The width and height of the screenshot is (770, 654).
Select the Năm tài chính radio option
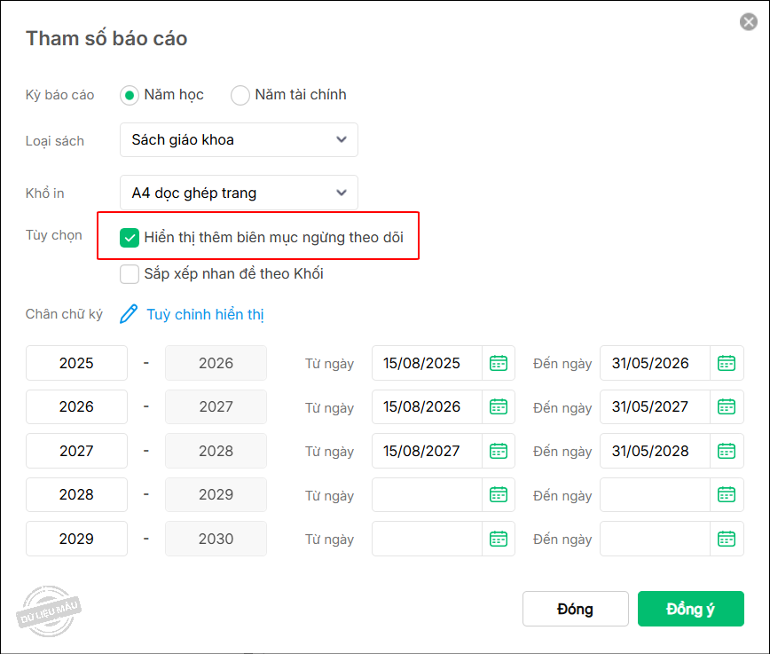tap(240, 95)
